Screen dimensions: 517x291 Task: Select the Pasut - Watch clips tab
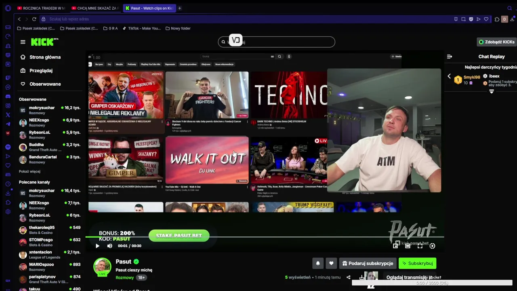[x=149, y=8]
